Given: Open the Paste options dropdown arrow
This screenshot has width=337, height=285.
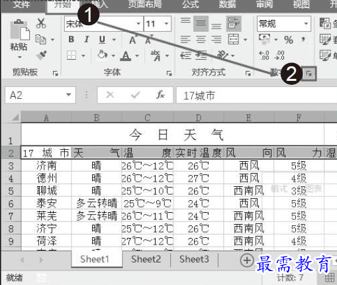Looking at the screenshot, I should [20, 57].
